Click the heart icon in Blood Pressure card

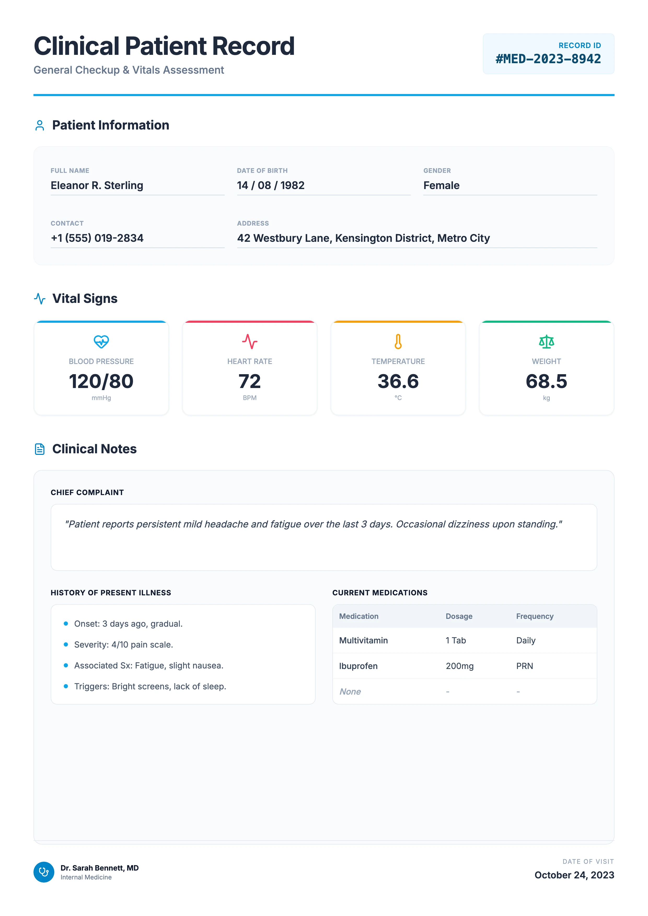[101, 342]
